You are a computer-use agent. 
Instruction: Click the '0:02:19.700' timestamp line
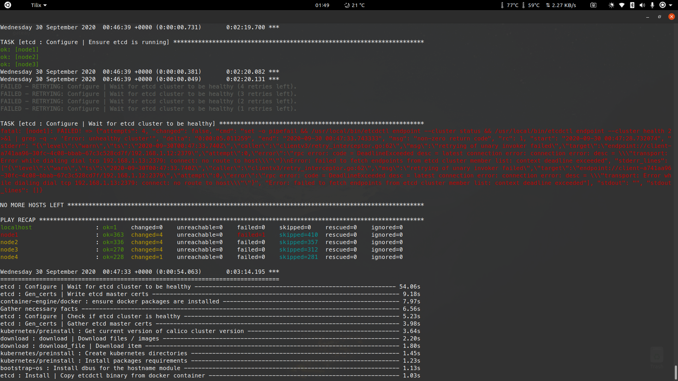[140, 27]
